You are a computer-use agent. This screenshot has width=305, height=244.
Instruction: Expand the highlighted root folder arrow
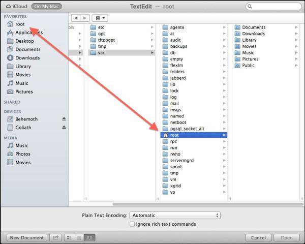click(224, 135)
